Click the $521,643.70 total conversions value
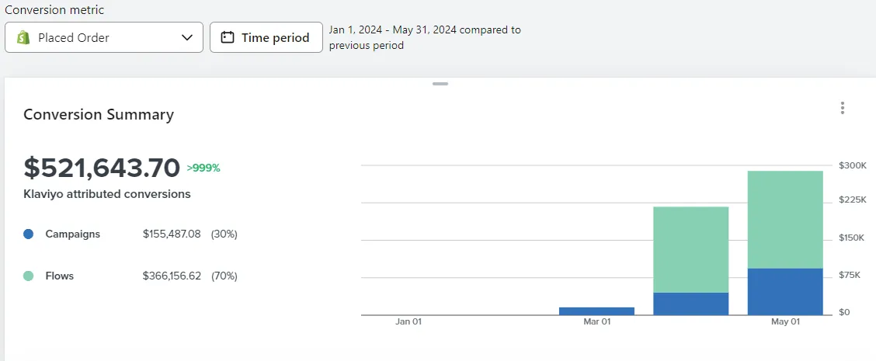This screenshot has height=361, width=876. [102, 167]
